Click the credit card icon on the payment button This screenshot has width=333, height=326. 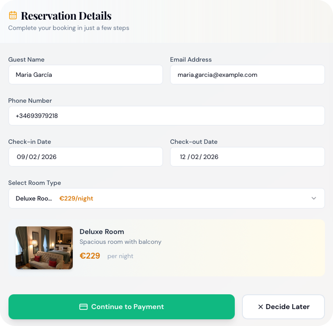pos(83,307)
